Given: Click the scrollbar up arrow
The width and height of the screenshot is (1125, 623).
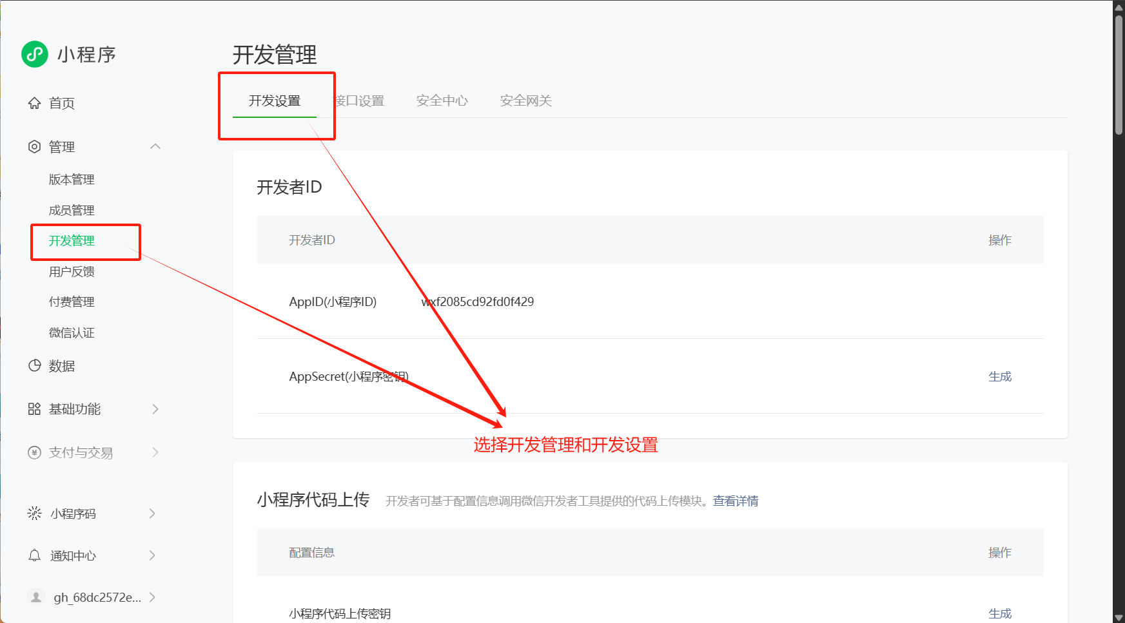Looking at the screenshot, I should pos(1119,7).
